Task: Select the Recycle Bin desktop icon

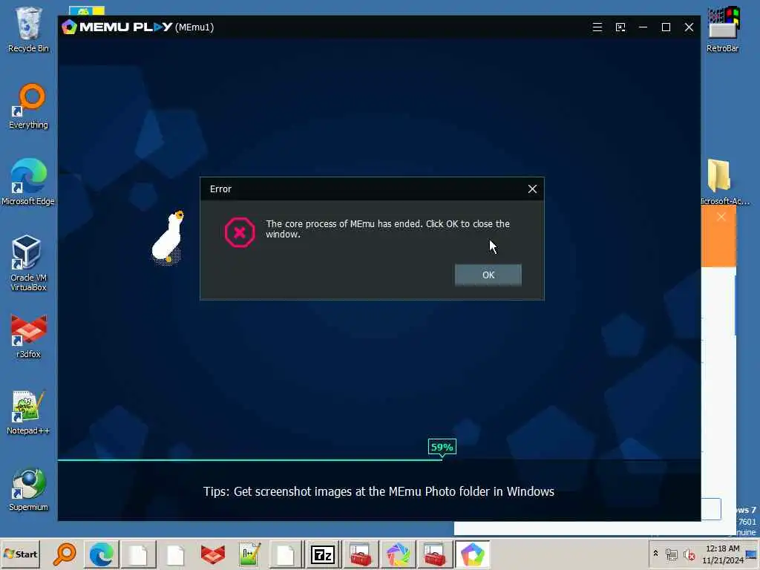Action: click(29, 30)
